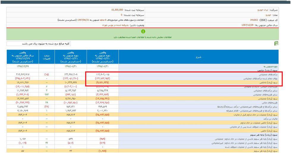Click the column header for period ending 1397/06/31
This screenshot has height=153, width=291.
[103, 57]
